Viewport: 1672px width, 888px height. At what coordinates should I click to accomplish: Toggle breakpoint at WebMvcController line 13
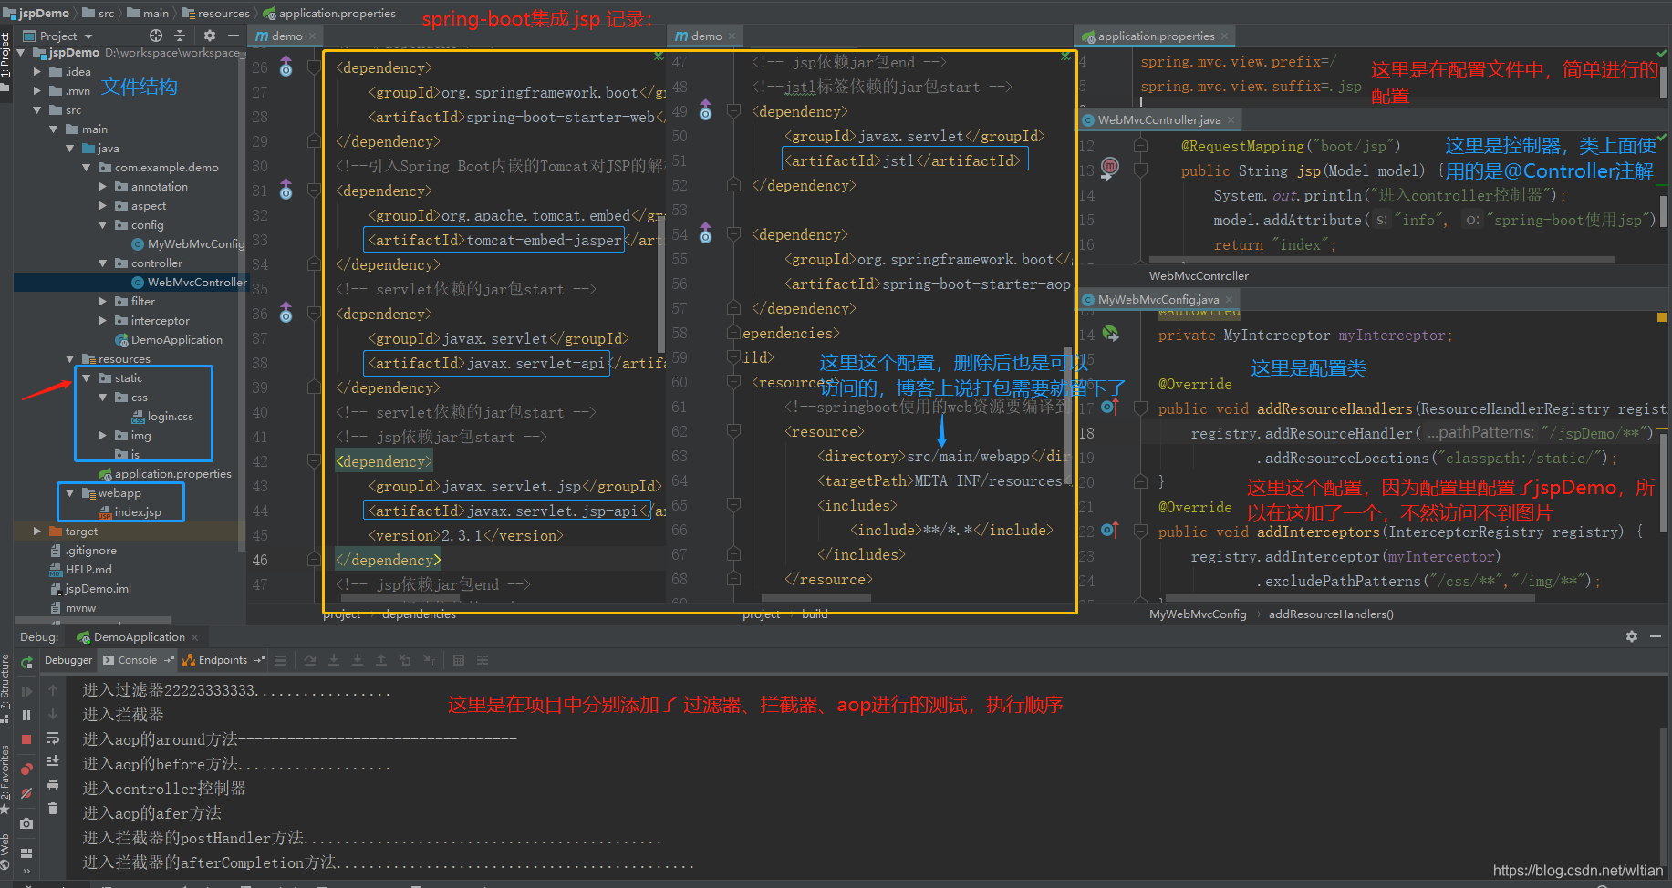pyautogui.click(x=1110, y=167)
